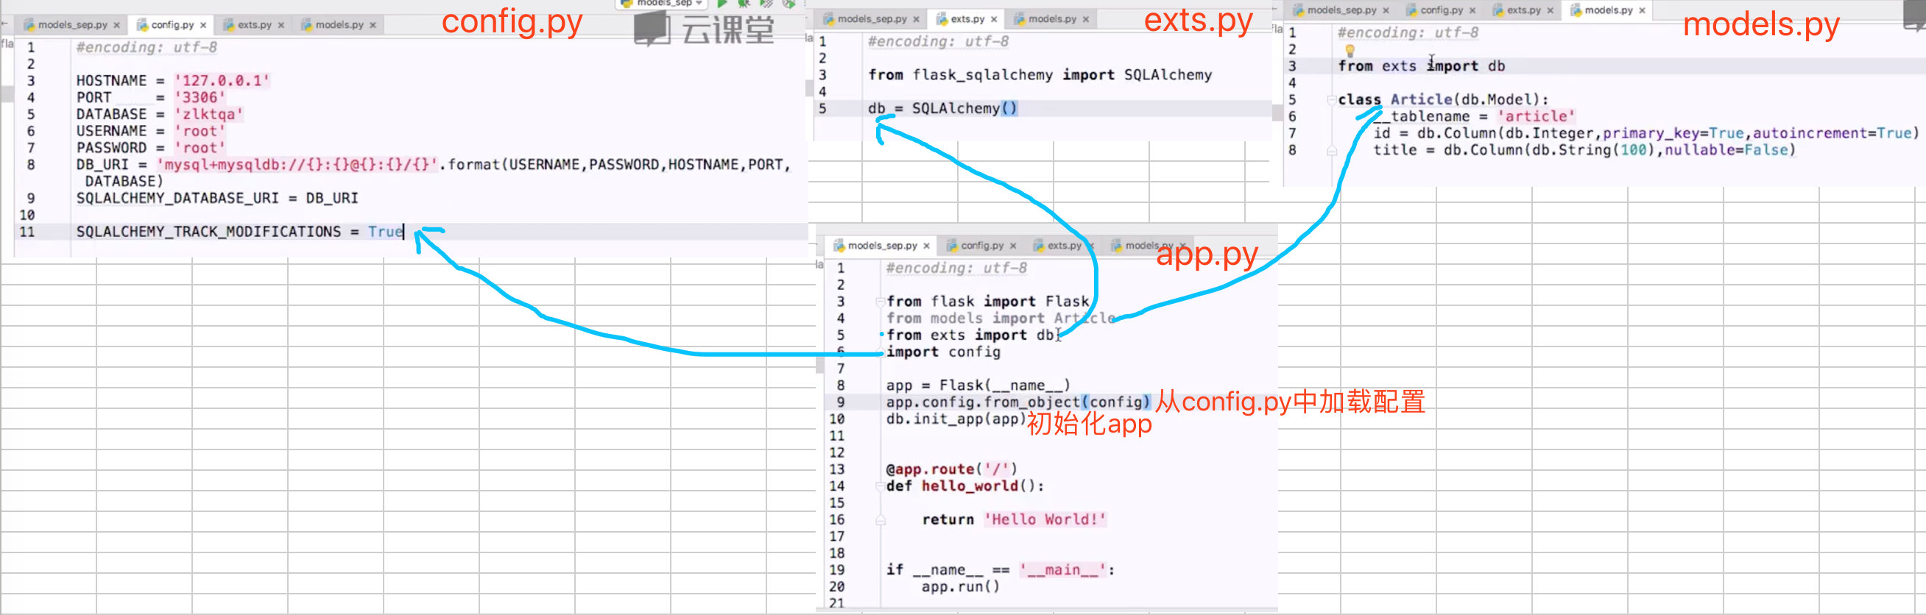Image resolution: width=1926 pixels, height=615 pixels.
Task: Click the @app.route('/') decorator line
Action: 952,470
